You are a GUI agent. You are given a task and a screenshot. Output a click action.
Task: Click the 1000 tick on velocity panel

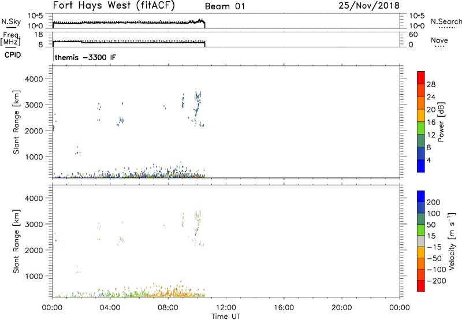[x=33, y=276]
